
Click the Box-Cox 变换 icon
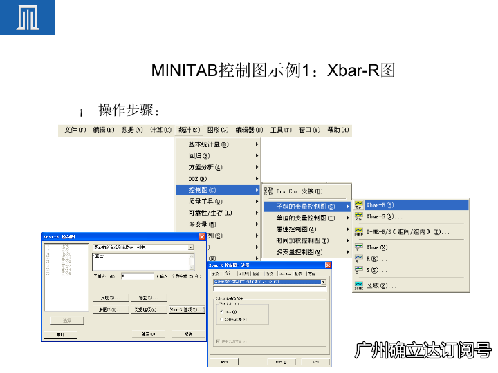269,191
